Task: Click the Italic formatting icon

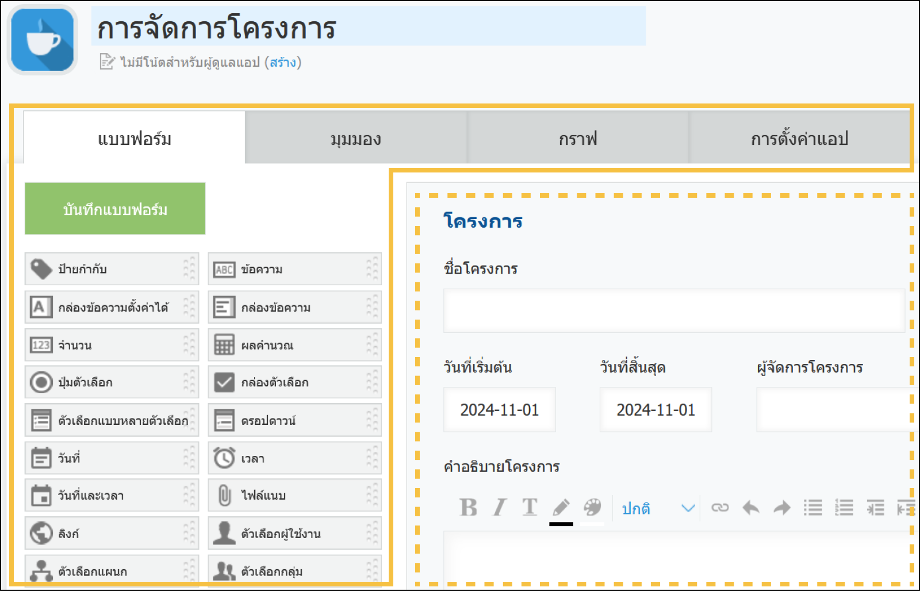Action: [x=499, y=508]
